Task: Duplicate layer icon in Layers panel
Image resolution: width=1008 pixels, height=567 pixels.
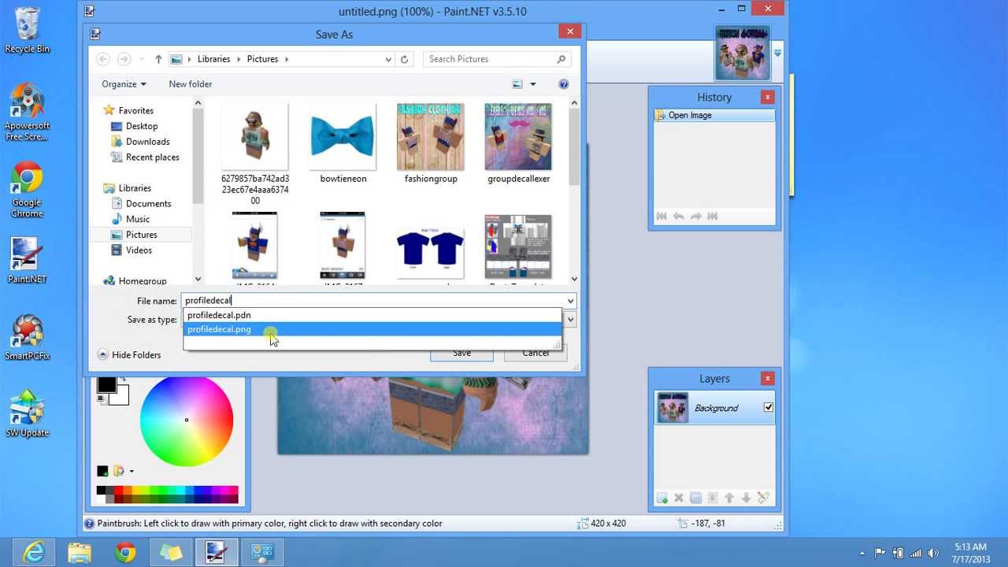Action: coord(695,498)
